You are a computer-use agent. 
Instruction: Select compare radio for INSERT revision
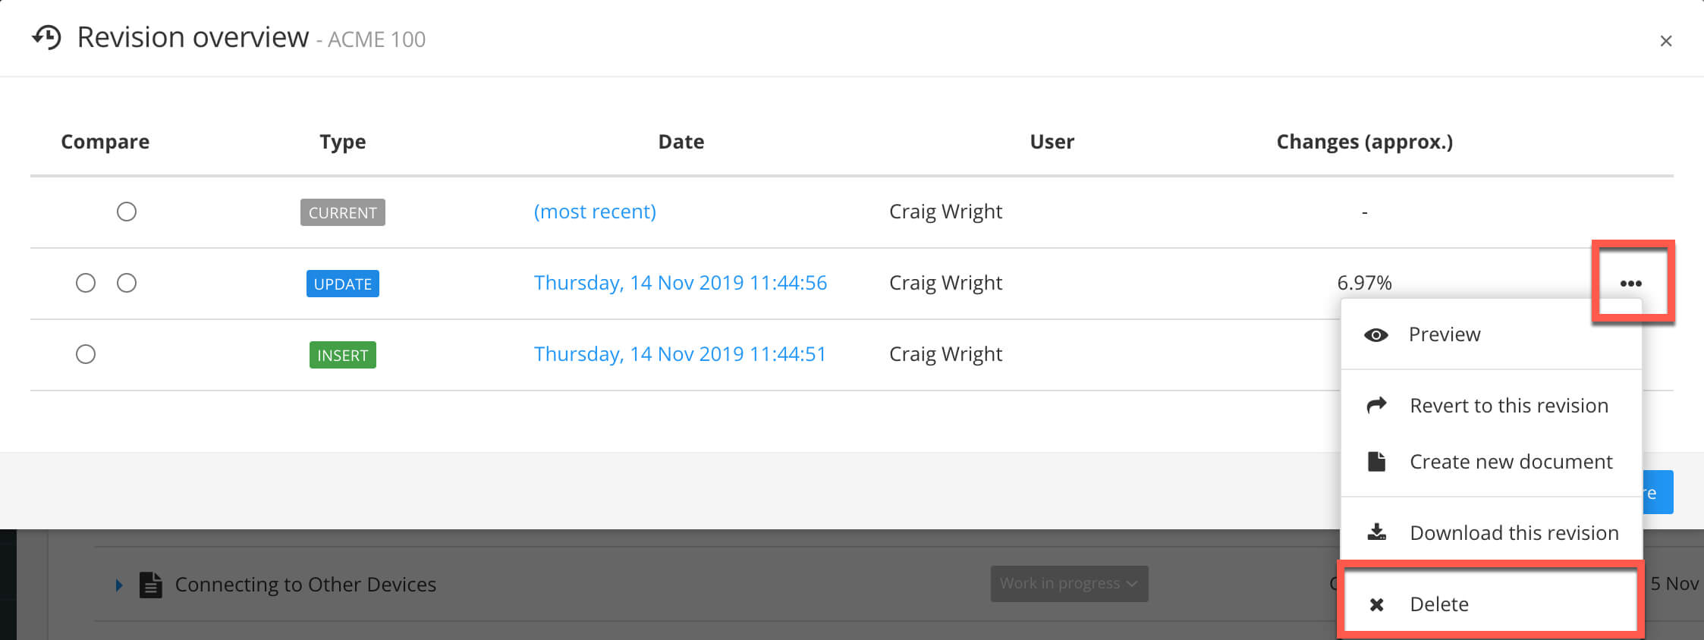pyautogui.click(x=86, y=354)
